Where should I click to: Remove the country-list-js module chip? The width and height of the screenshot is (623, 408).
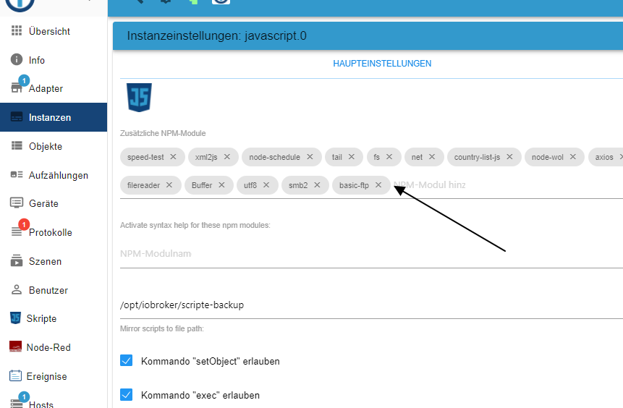click(509, 157)
